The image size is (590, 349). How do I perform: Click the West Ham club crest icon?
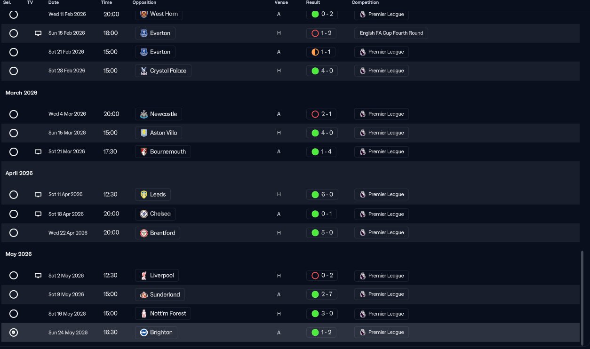[x=144, y=14]
